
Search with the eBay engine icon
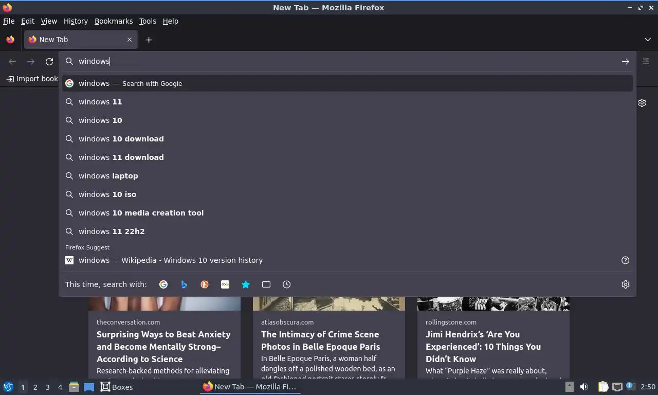[x=225, y=284]
